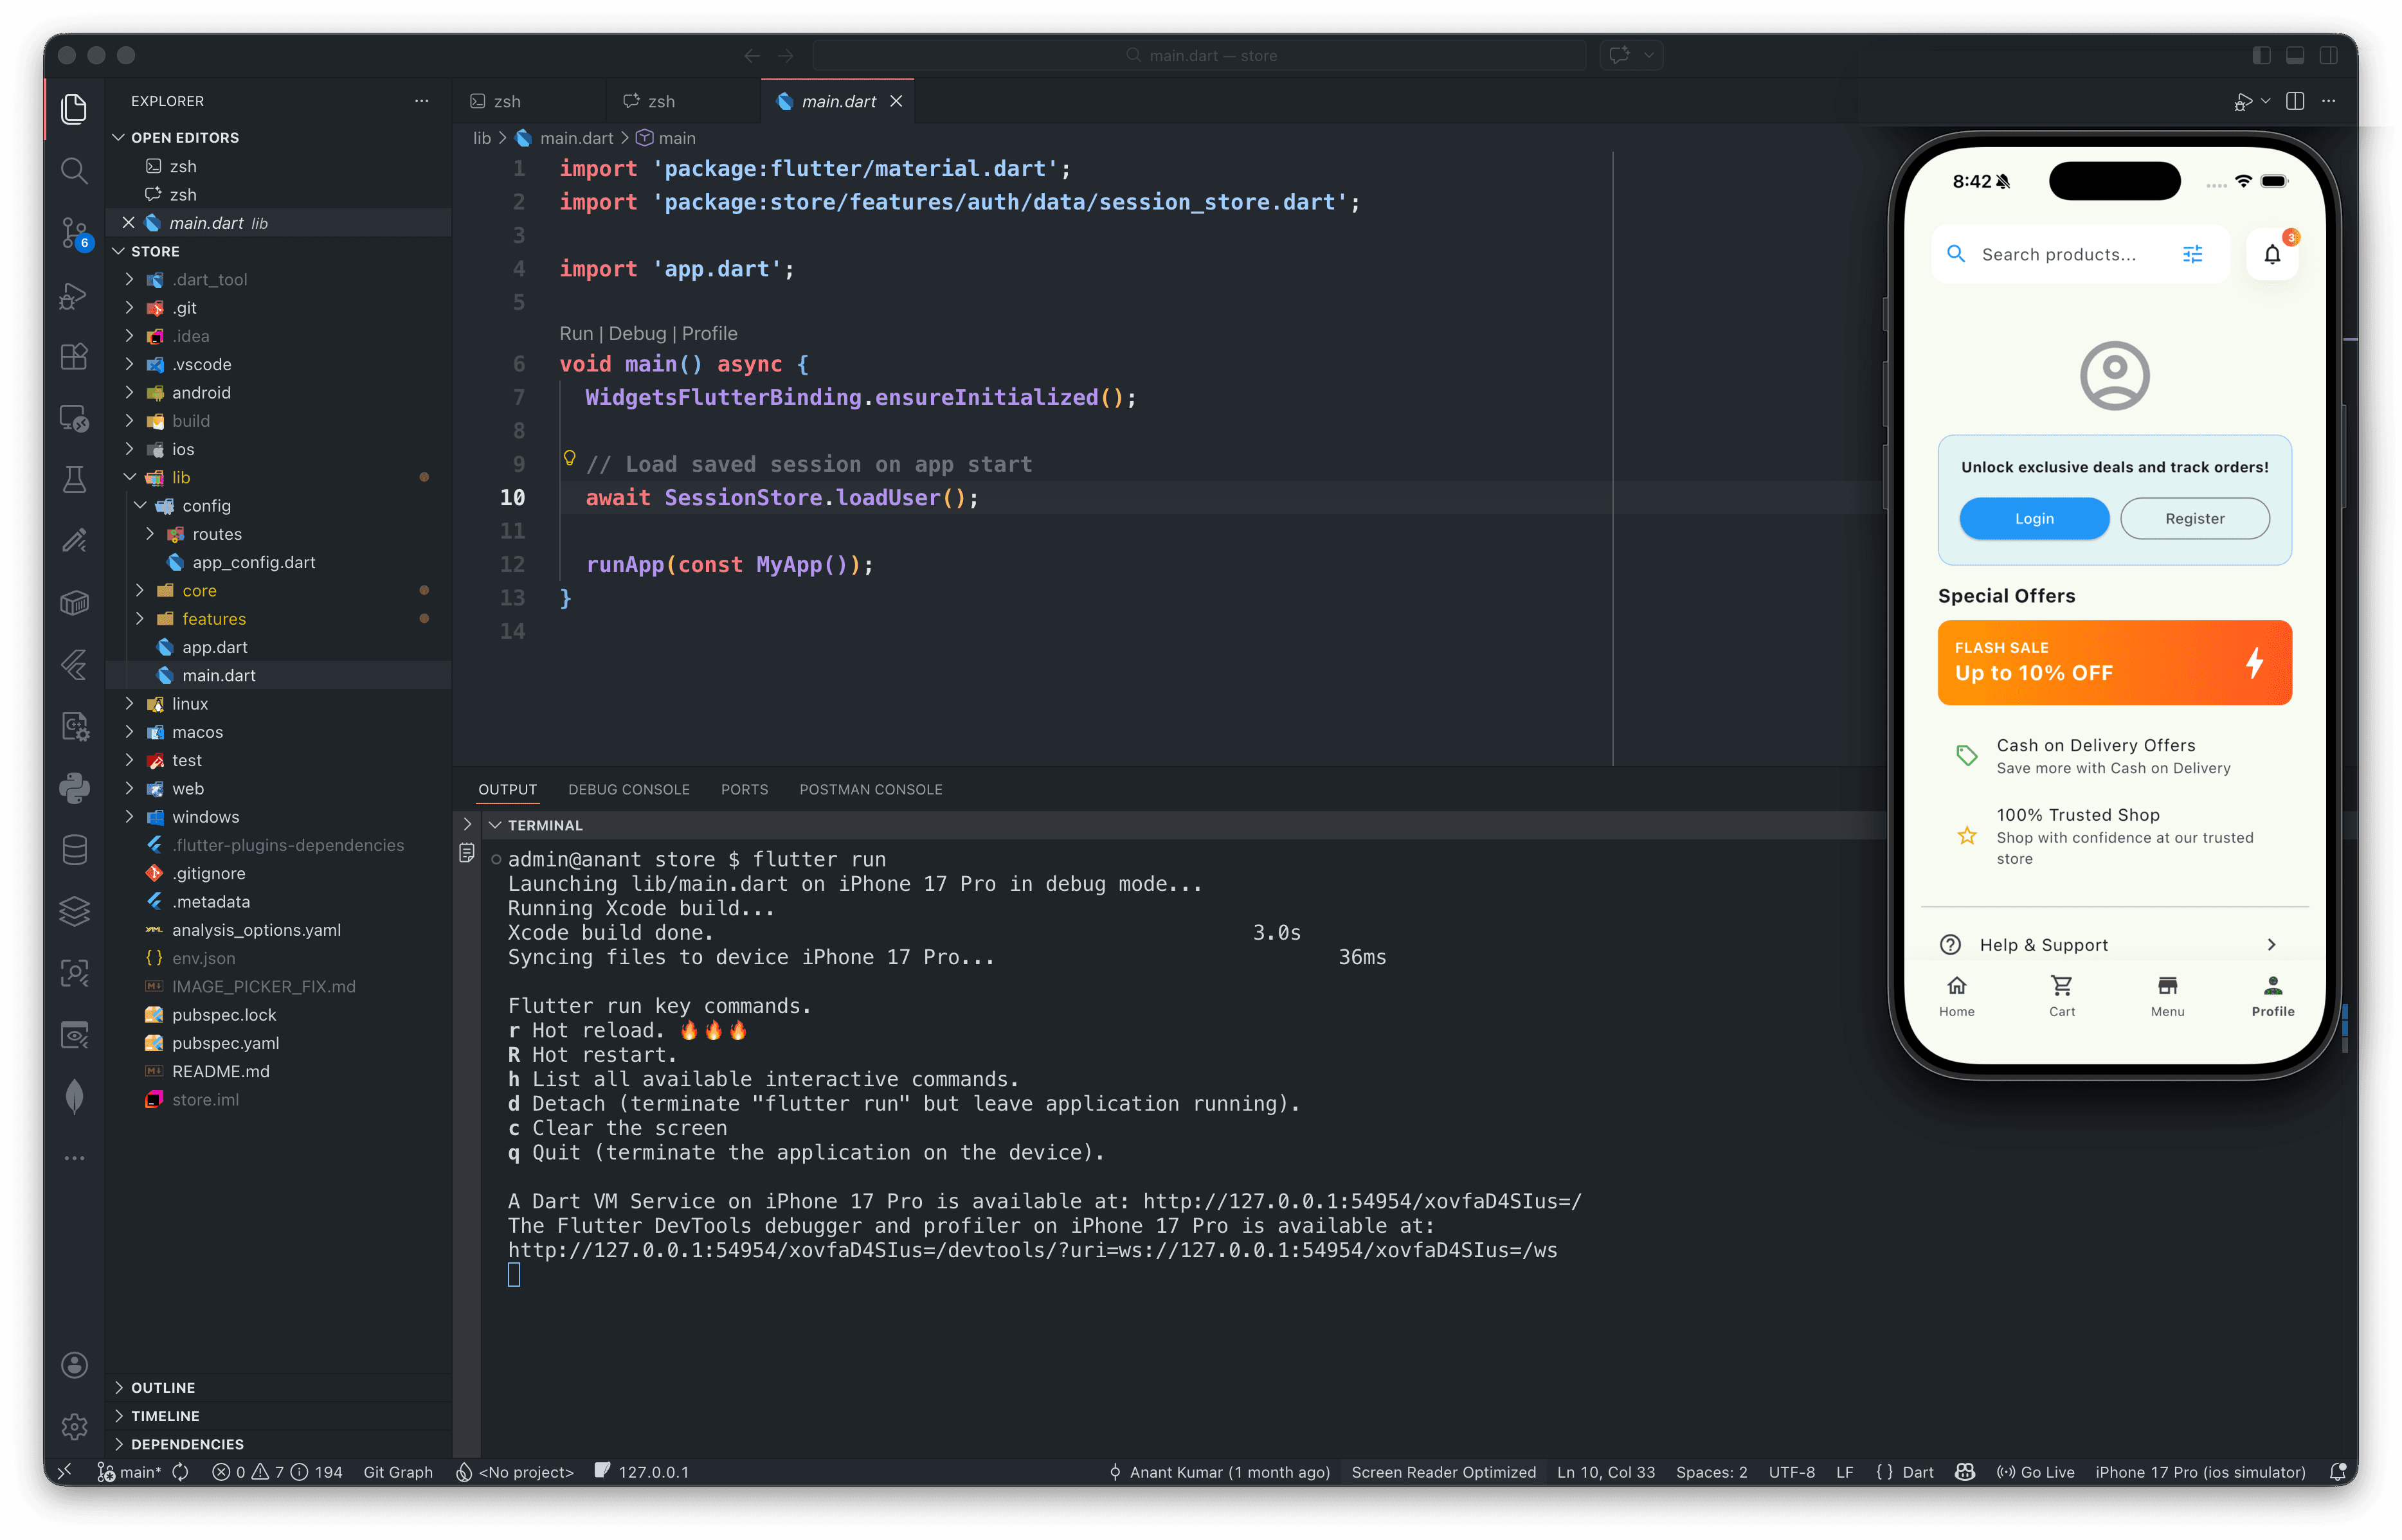The height and width of the screenshot is (1540, 2402).
Task: Open the Python view in the activity bar
Action: coord(74,787)
